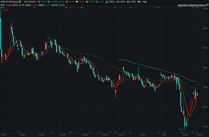Click the 23-09 time axis label

pos(85,135)
